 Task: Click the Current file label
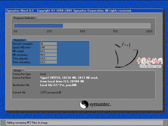click(x=19, y=93)
